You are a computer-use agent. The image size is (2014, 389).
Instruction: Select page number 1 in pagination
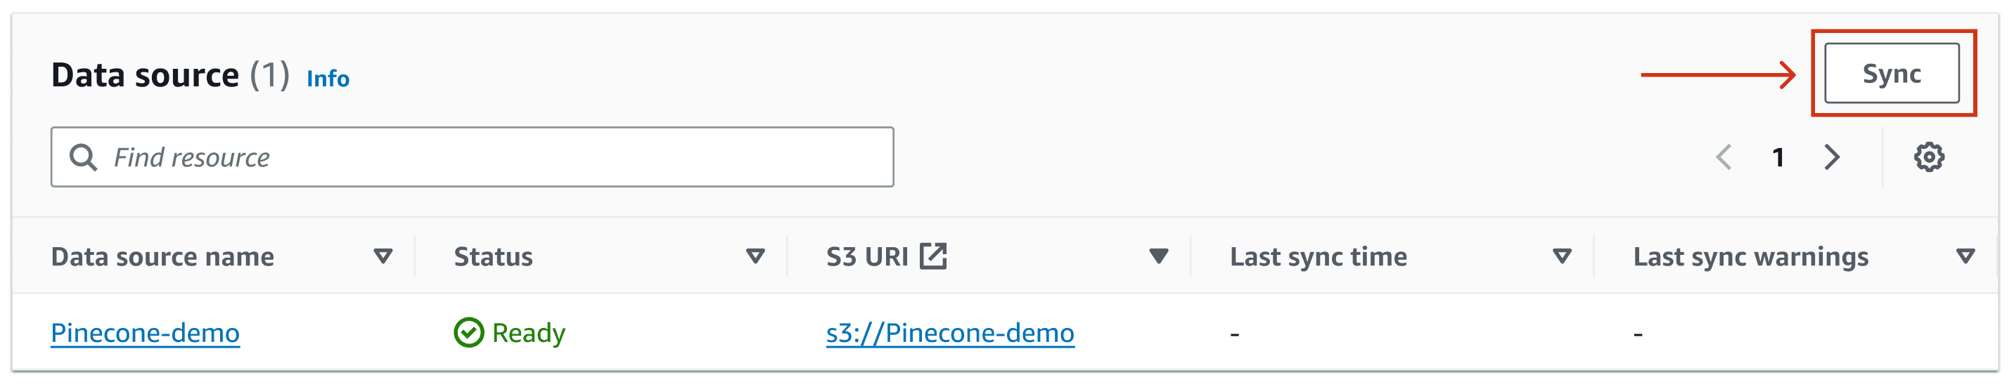[1778, 158]
